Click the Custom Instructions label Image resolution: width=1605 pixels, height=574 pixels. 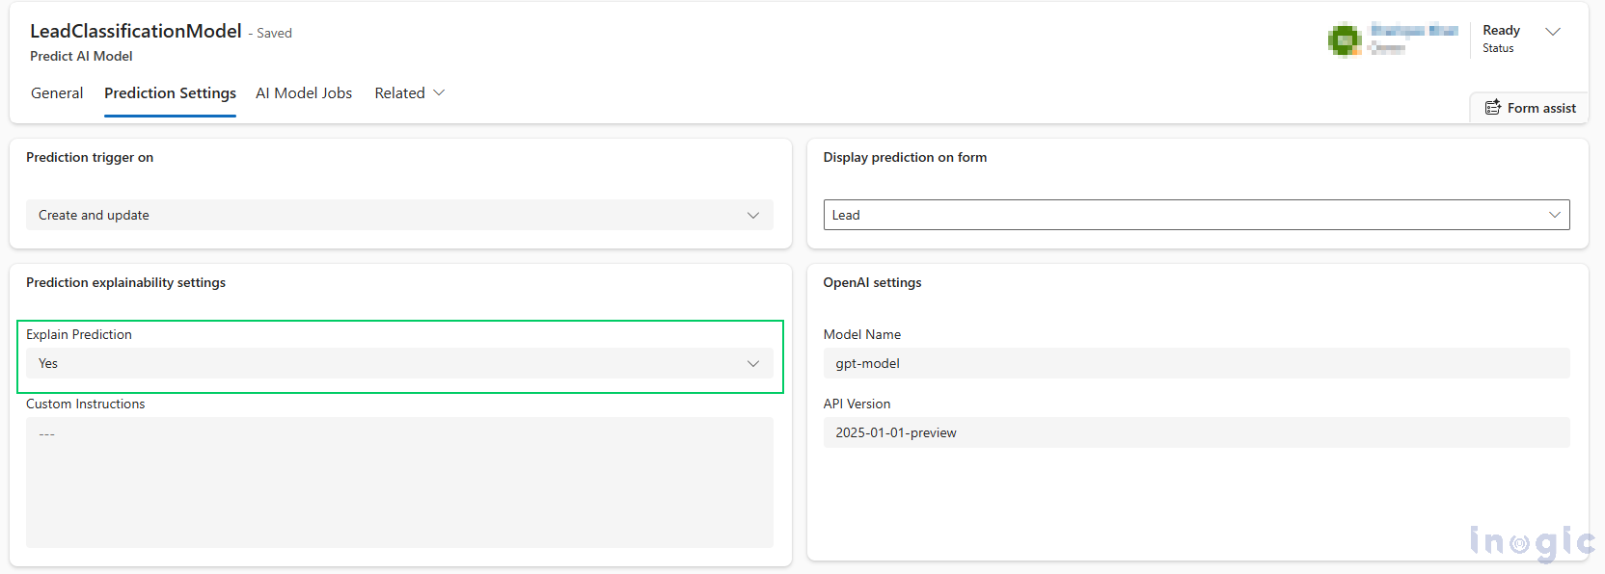click(86, 404)
